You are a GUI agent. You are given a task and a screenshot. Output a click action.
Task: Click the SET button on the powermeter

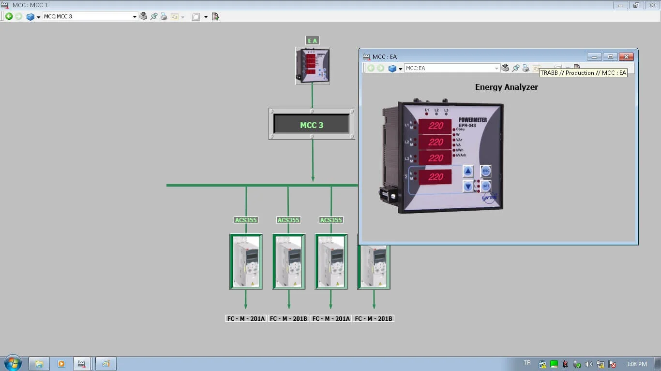tap(486, 186)
